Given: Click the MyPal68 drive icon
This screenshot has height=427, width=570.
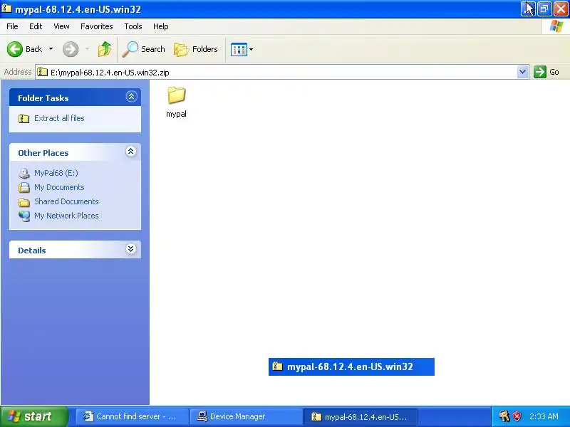Looking at the screenshot, I should 24,173.
